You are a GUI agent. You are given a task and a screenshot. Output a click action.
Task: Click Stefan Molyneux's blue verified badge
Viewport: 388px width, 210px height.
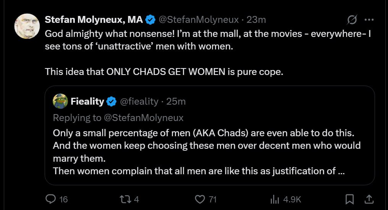pyautogui.click(x=151, y=19)
